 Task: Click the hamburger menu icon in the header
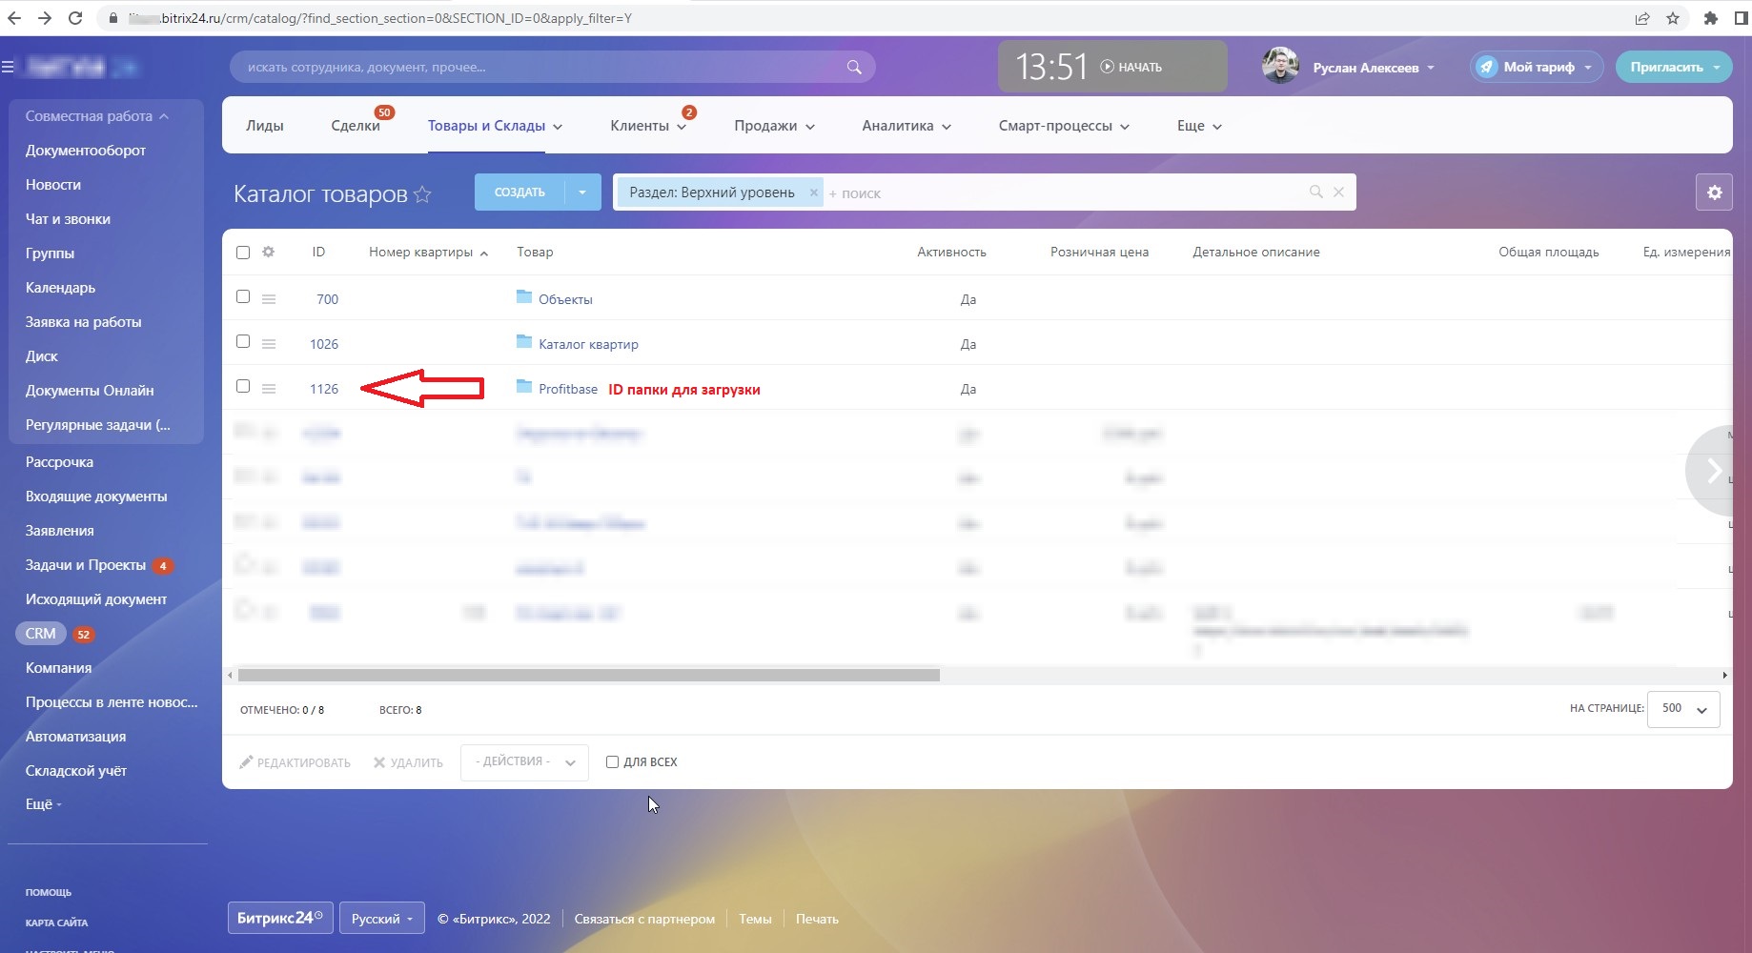(x=9, y=67)
